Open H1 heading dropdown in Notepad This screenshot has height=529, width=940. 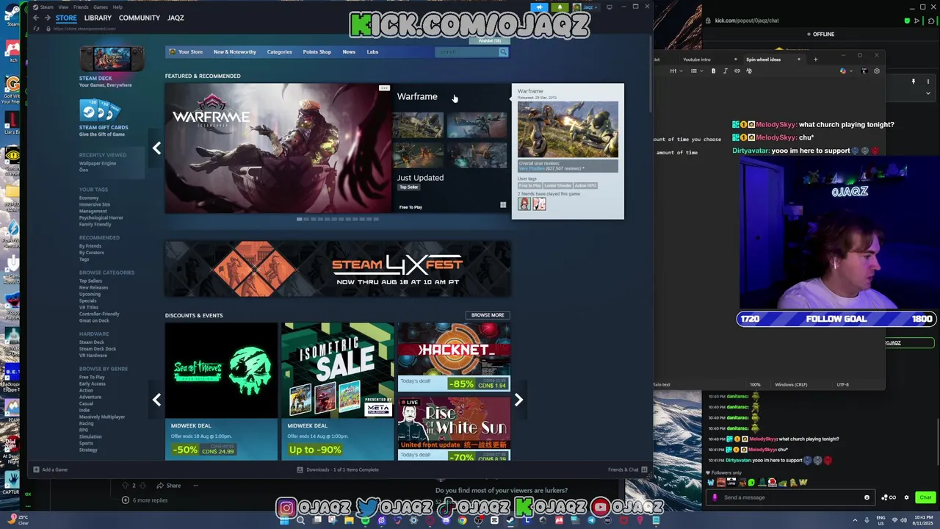coord(676,71)
